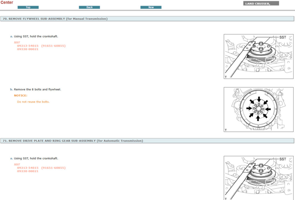Image resolution: width=295 pixels, height=200 pixels.
Task: Click the orange NOTICE label
Action: [21, 96]
